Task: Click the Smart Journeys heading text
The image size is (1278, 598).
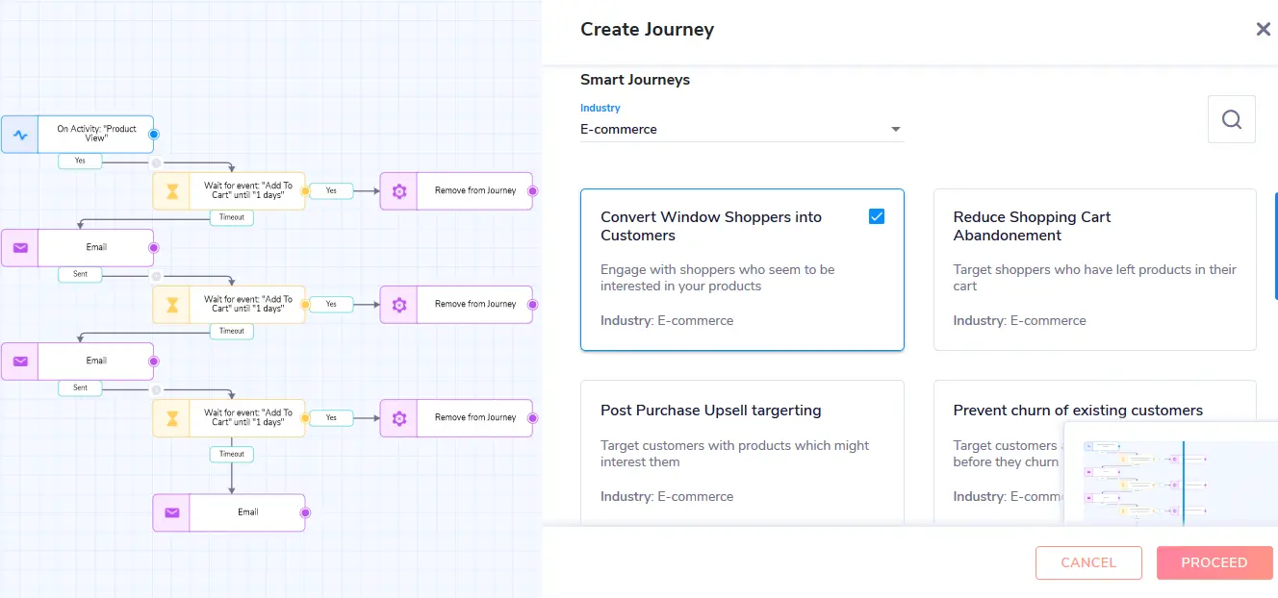Action: 635,80
